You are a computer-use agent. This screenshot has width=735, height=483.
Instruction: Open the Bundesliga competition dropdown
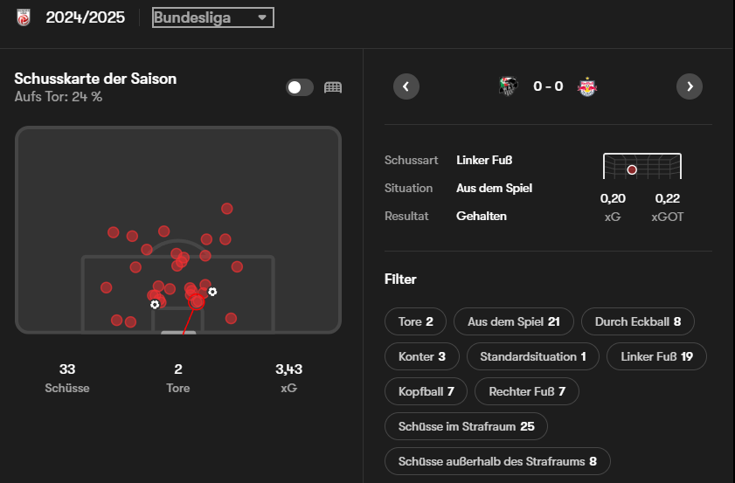click(212, 17)
